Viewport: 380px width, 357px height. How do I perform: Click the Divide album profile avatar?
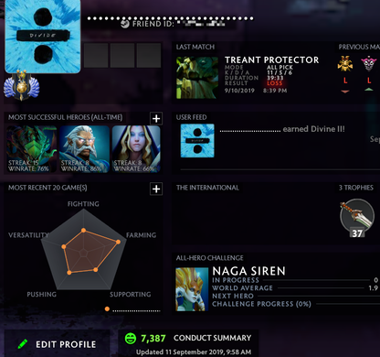coord(43,36)
